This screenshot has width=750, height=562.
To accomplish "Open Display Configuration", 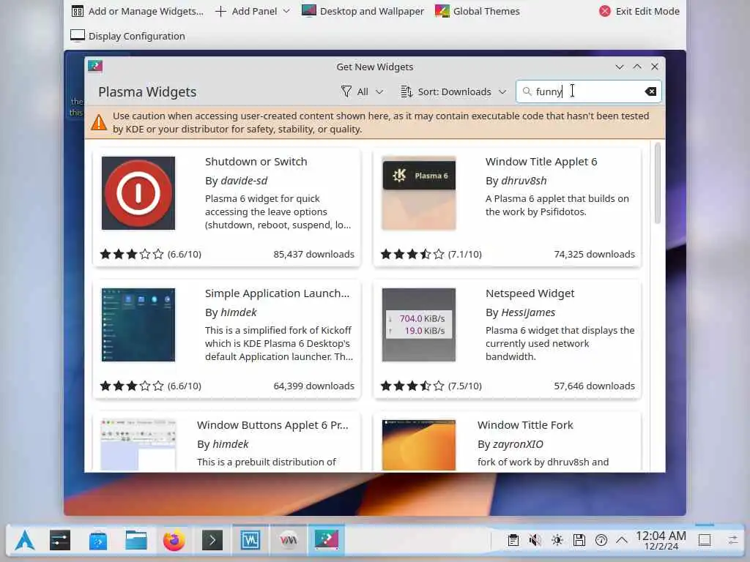I will click(x=127, y=36).
